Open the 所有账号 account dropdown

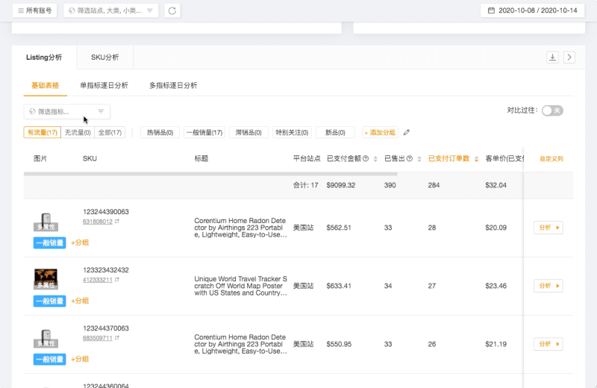[34, 11]
